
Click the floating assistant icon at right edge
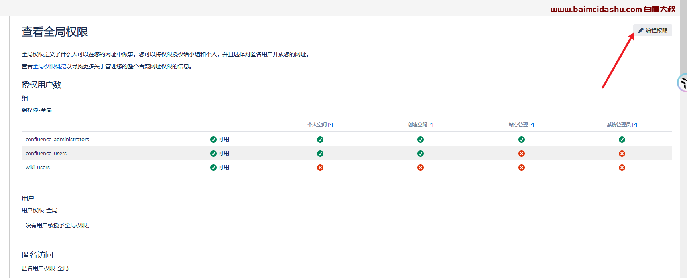683,83
